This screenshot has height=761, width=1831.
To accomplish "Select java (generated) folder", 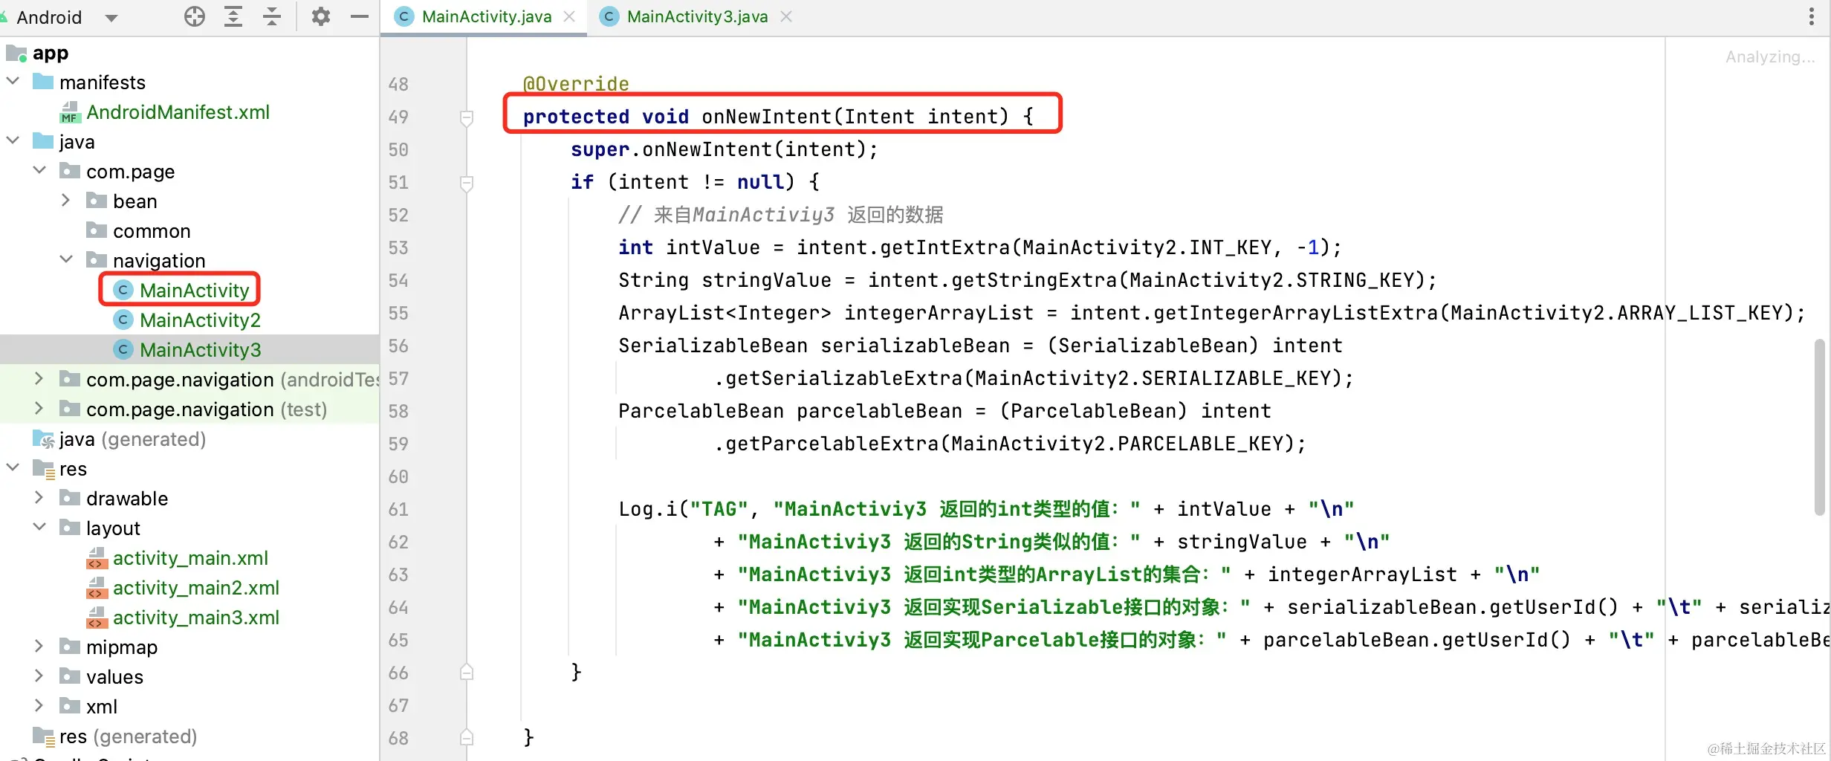I will (132, 439).
